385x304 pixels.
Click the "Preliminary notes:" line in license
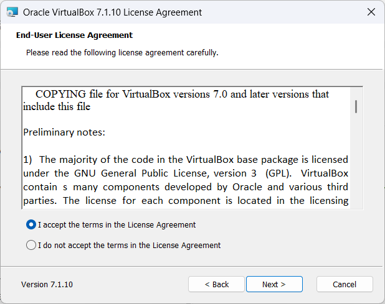(x=64, y=132)
